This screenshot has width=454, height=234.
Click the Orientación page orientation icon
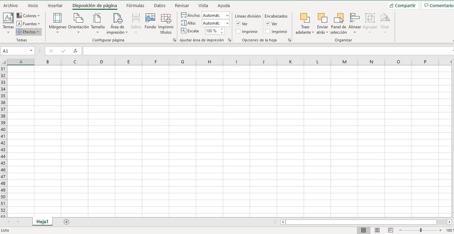[78, 19]
